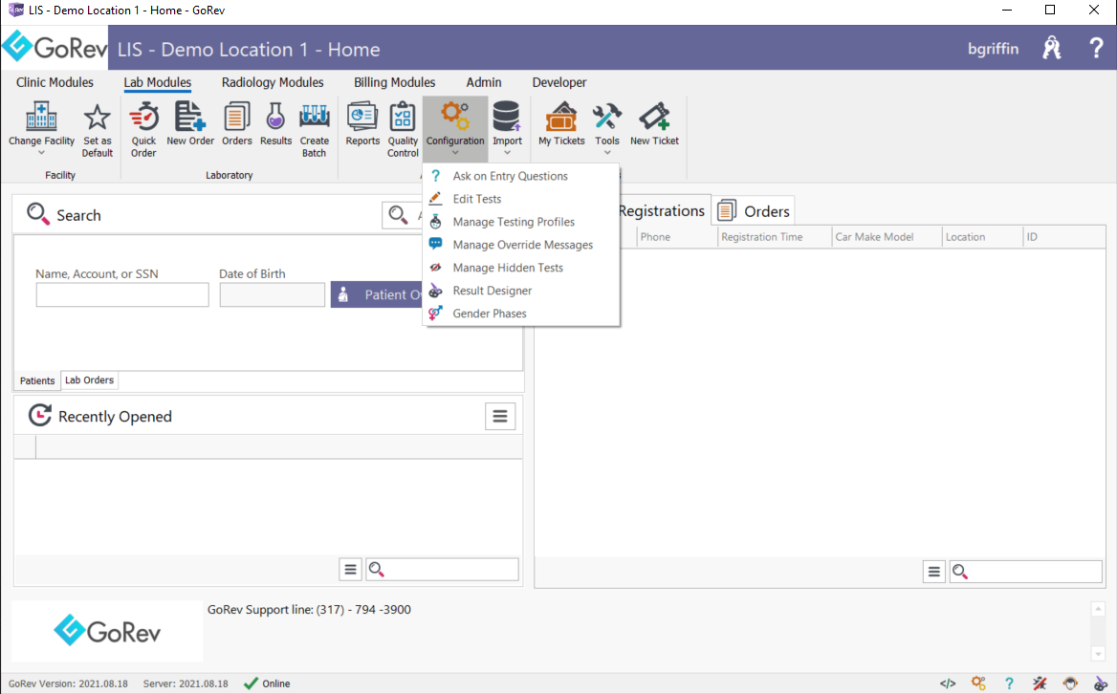Click the Patient Overview button
Viewport: 1117px width, 694px height.
[377, 294]
